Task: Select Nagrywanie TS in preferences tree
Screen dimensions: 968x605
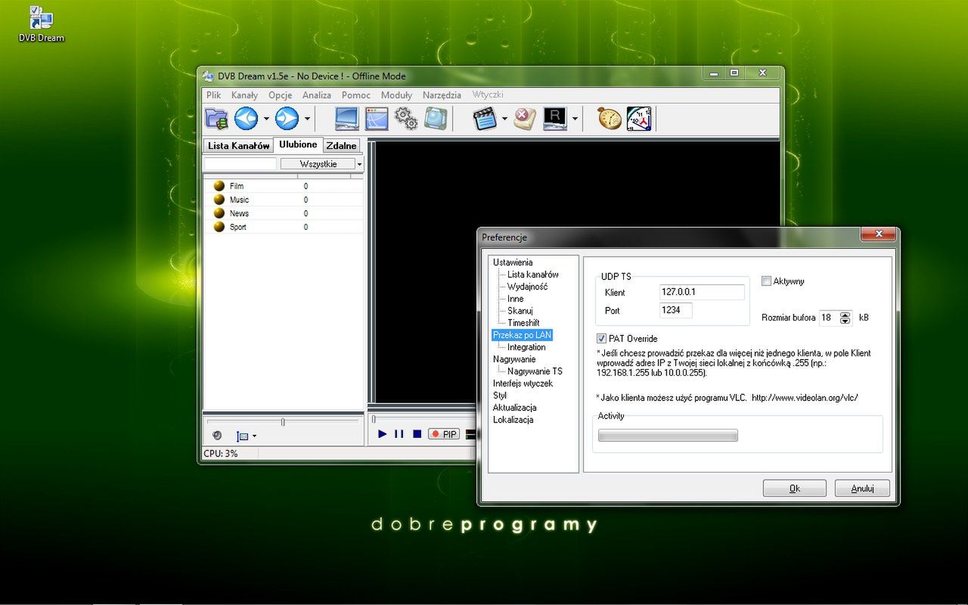Action: pos(535,371)
